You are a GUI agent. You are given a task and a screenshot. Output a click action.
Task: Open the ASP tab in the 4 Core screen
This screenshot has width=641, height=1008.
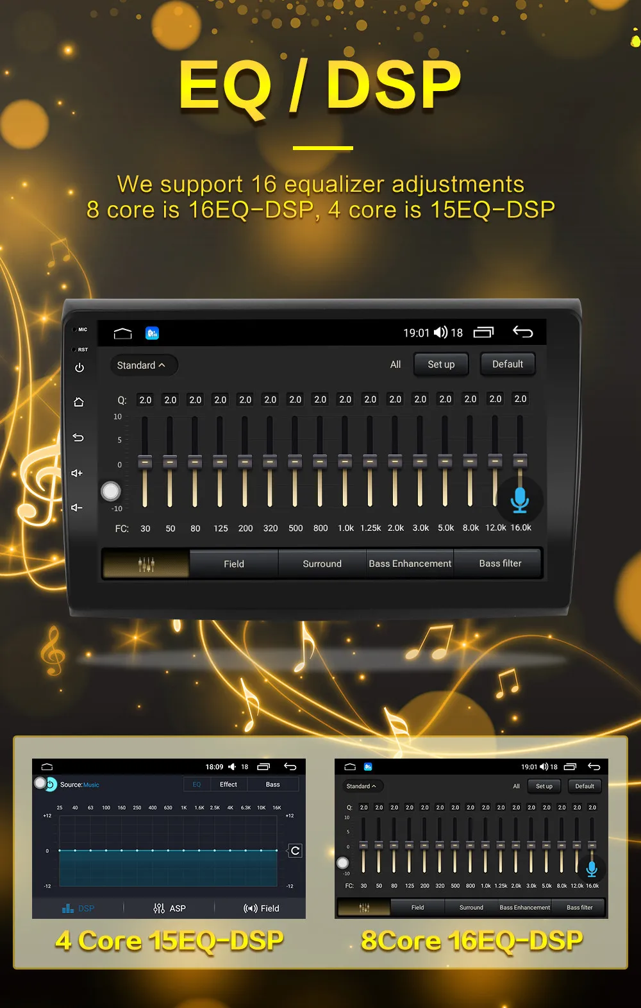(170, 909)
